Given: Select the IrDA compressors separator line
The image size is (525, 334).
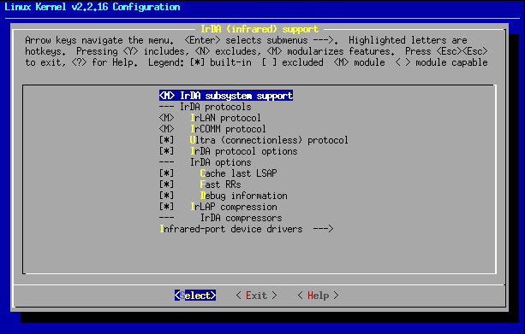Looking at the screenshot, I should (x=221, y=218).
